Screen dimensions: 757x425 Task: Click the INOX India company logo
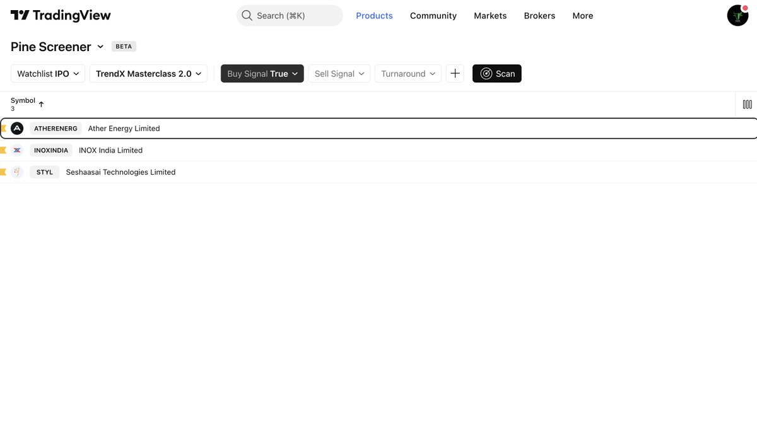pos(17,150)
